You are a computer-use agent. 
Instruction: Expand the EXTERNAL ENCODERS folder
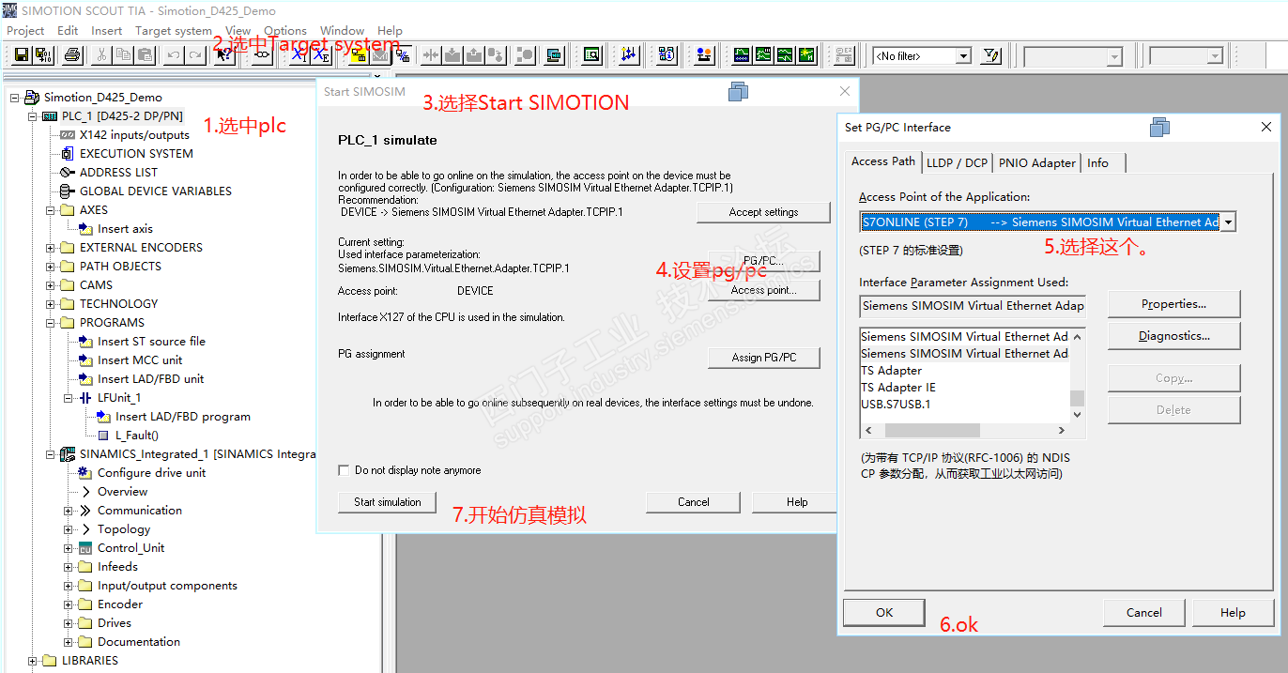coord(50,248)
